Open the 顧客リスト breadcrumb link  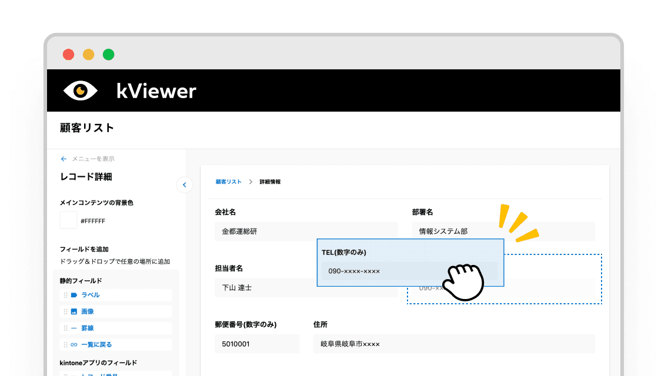pos(228,182)
